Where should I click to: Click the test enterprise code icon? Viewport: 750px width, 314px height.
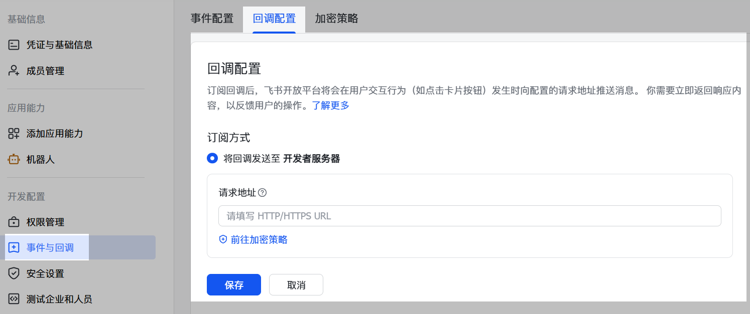pyautogui.click(x=14, y=299)
